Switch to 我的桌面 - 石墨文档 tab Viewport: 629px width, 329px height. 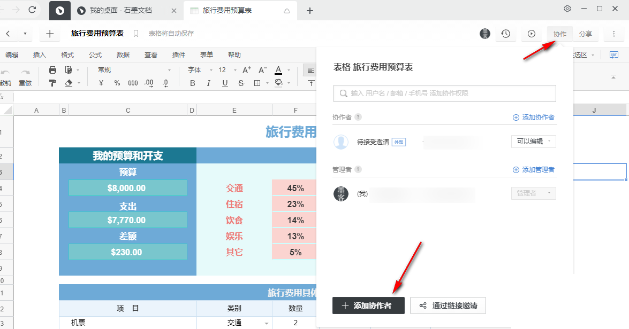pyautogui.click(x=120, y=10)
